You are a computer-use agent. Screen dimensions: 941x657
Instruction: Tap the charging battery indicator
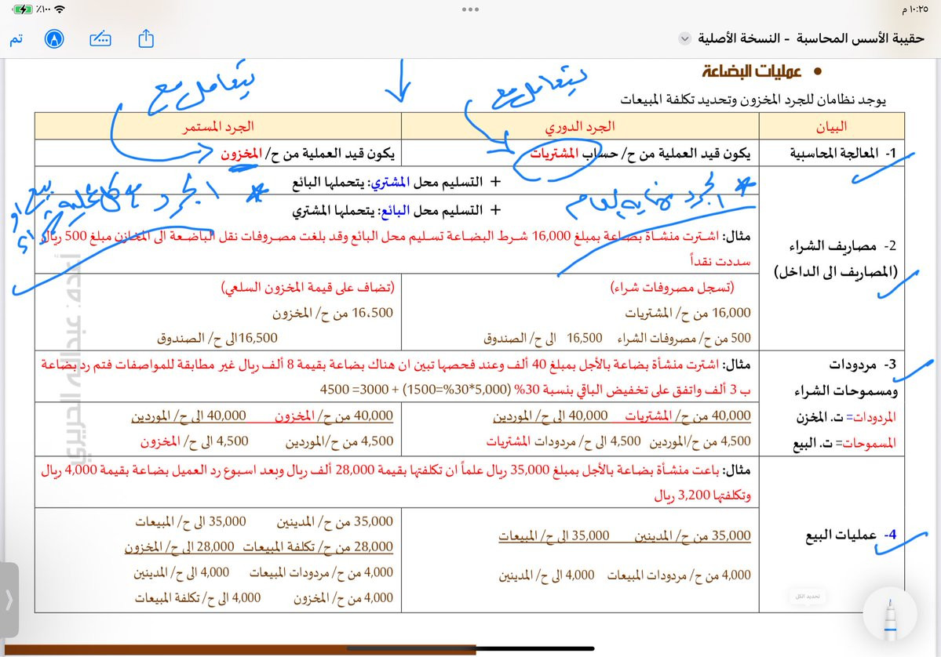pos(23,9)
